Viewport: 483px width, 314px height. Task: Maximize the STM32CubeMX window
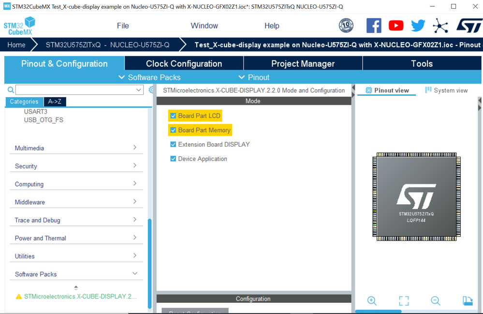point(454,6)
